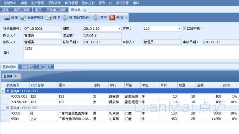Toggle the 已经审核 checkbox
The width and height of the screenshot is (239, 134).
(184, 28)
